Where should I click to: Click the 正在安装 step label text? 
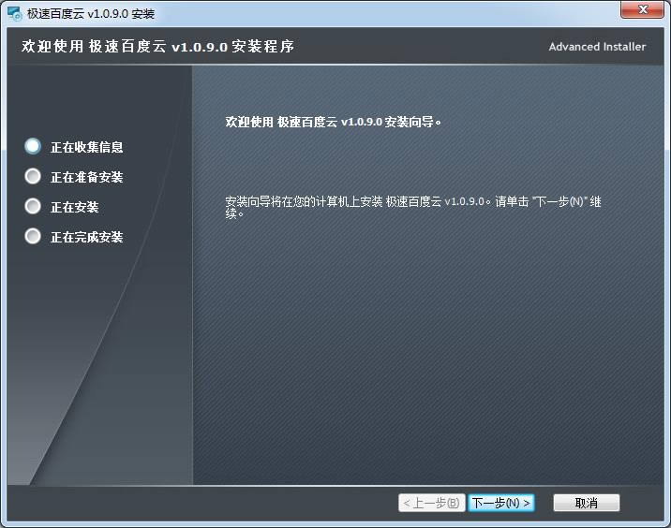pyautogui.click(x=74, y=207)
